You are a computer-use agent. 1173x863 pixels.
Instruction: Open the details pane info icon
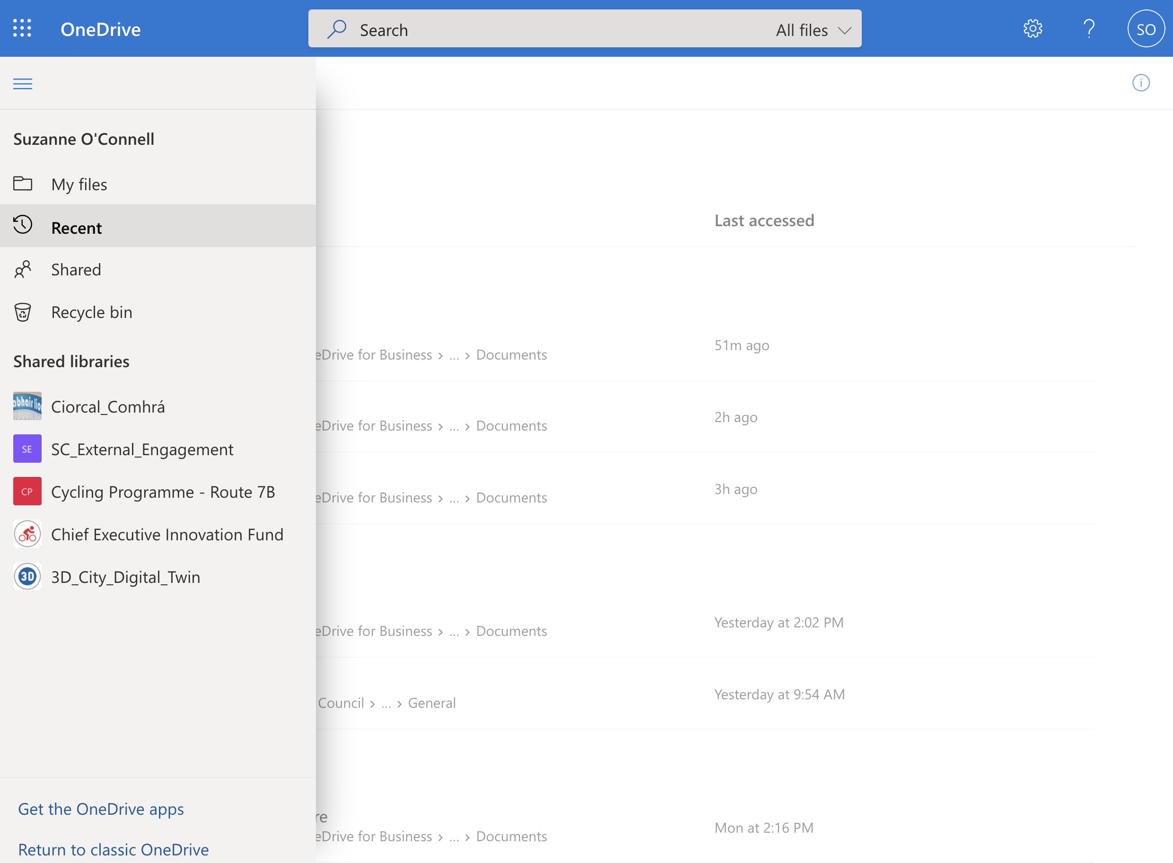coord(1141,82)
